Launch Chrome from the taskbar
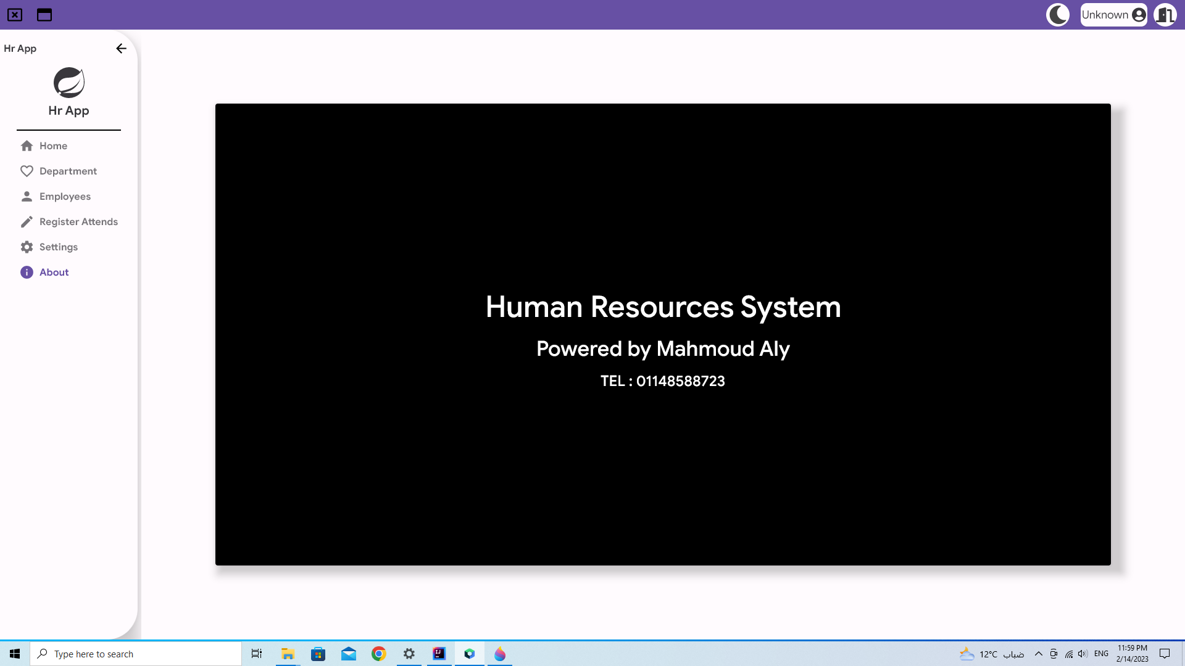Screen dimensions: 1185x666 tap(378, 654)
